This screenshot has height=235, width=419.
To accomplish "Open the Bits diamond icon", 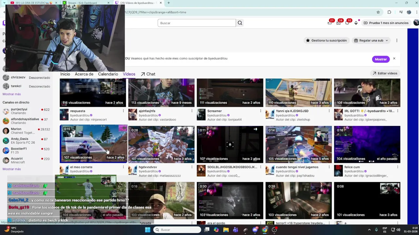I will (x=356, y=23).
